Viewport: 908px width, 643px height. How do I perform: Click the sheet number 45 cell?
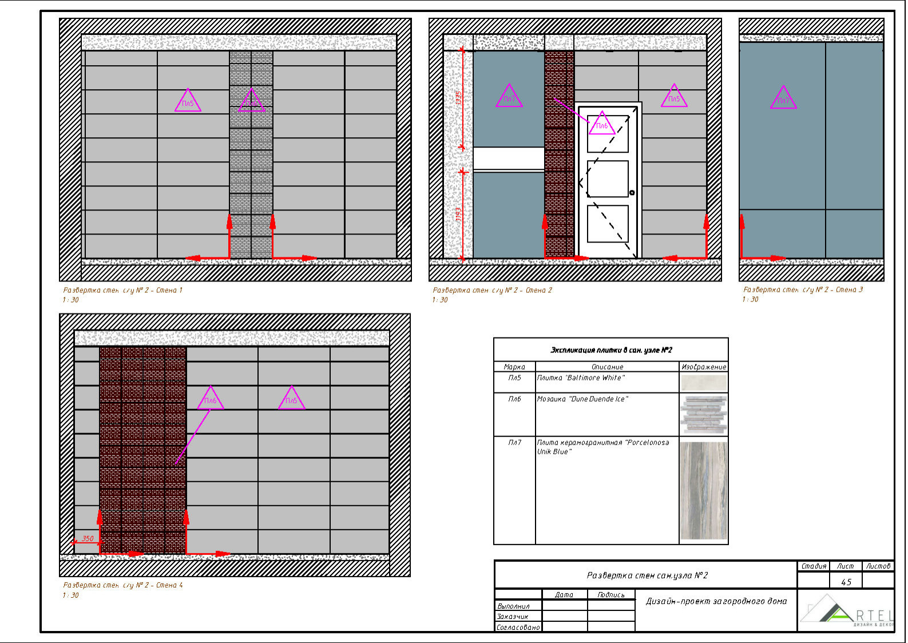[846, 582]
